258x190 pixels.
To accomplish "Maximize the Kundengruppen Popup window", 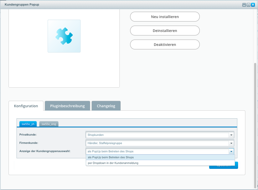I will (x=248, y=5).
